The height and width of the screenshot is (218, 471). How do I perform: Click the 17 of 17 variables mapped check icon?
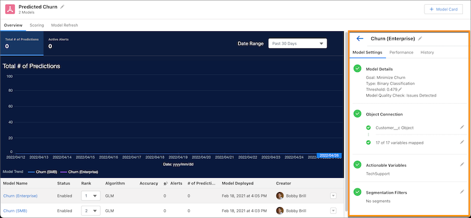[369, 142]
